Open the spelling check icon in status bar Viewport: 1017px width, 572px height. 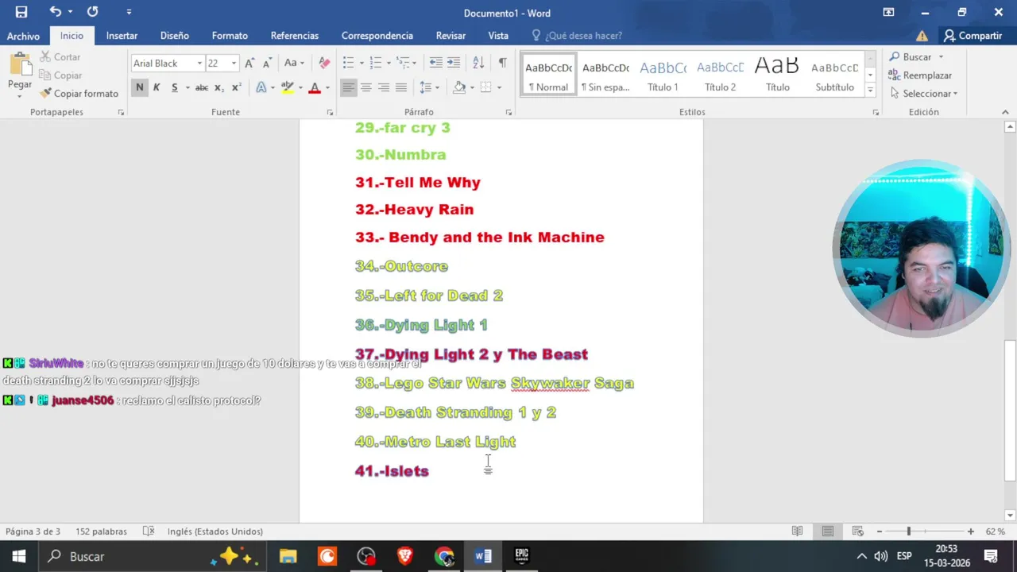tap(148, 531)
